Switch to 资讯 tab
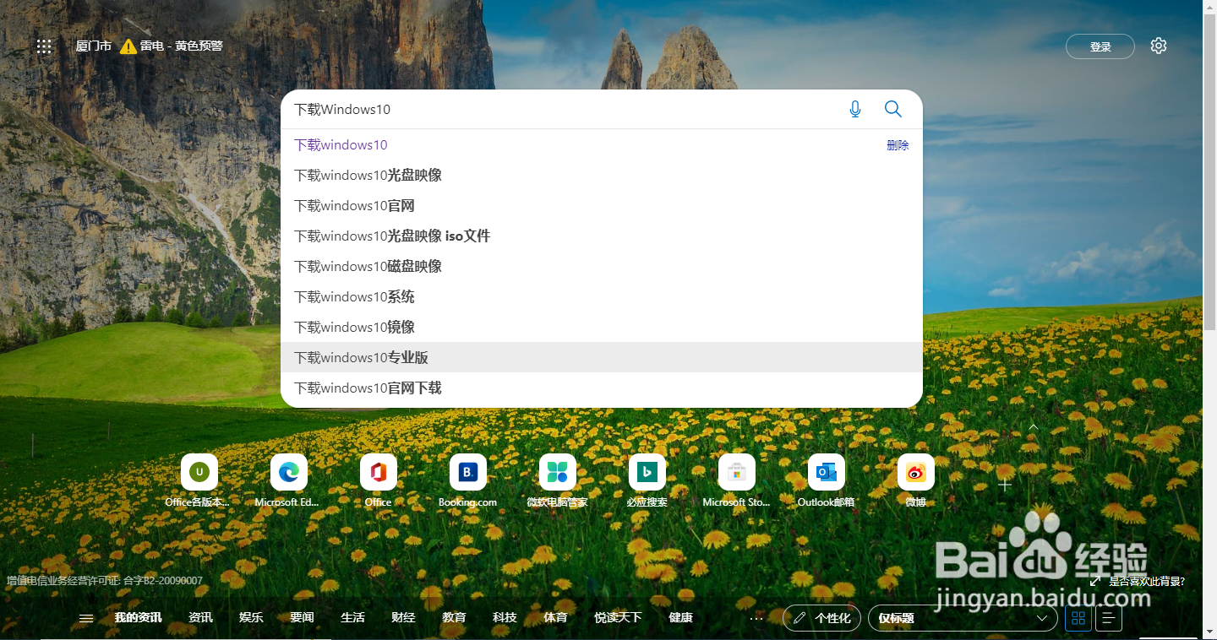Screen dimensions: 1217x640 (200, 618)
